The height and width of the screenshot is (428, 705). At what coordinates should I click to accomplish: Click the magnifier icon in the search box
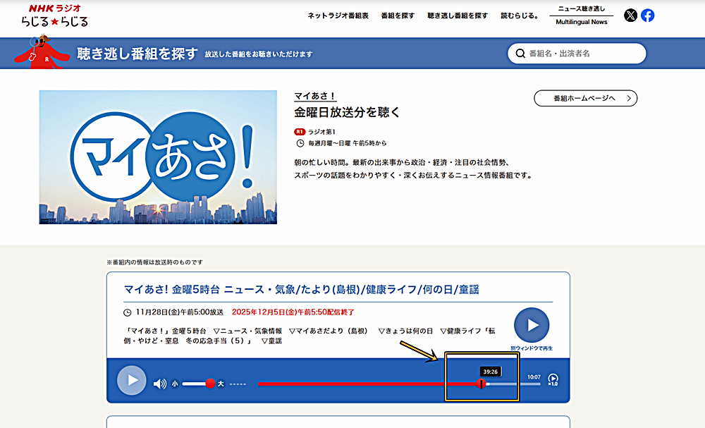520,54
